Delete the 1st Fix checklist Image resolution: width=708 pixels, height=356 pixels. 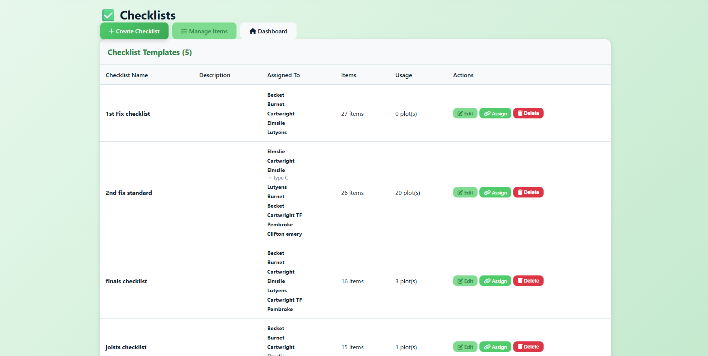[x=528, y=113]
